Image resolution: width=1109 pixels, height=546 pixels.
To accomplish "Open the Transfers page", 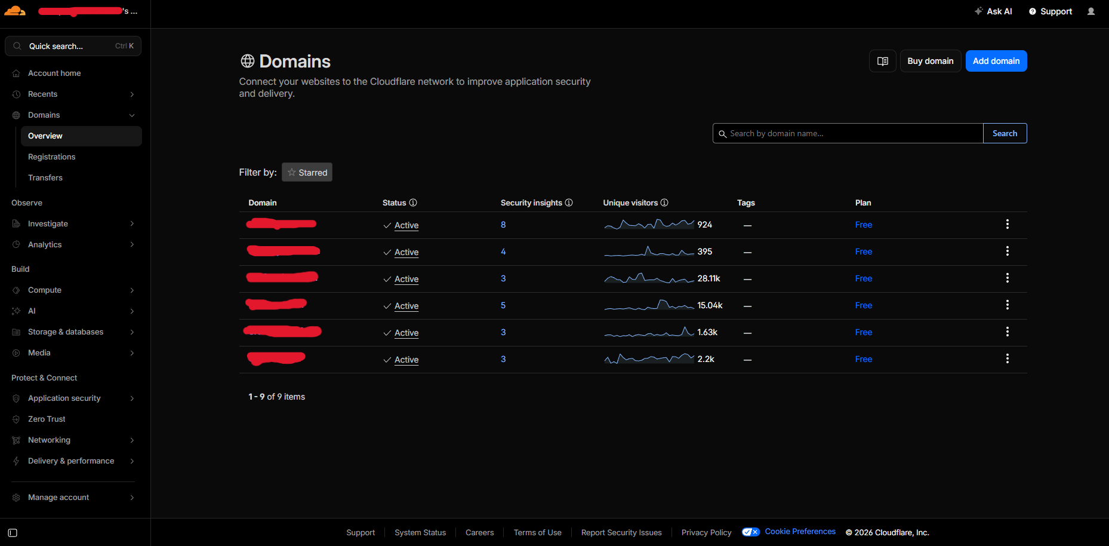I will point(81,178).
